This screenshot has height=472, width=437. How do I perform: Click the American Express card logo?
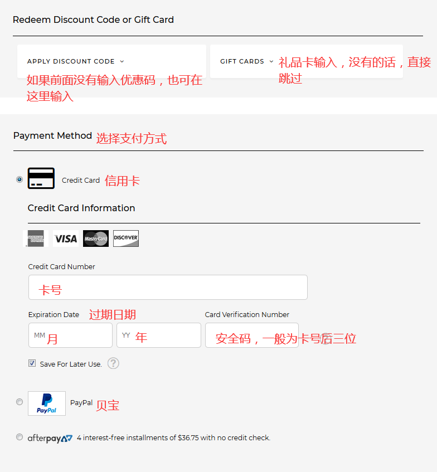[x=36, y=239]
